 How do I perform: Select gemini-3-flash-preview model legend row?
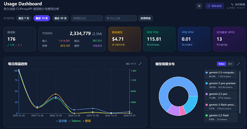221,106
